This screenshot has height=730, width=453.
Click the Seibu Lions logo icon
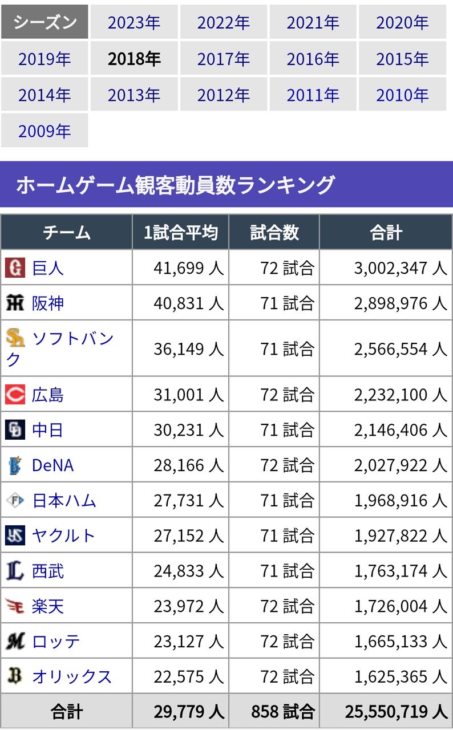[x=15, y=571]
